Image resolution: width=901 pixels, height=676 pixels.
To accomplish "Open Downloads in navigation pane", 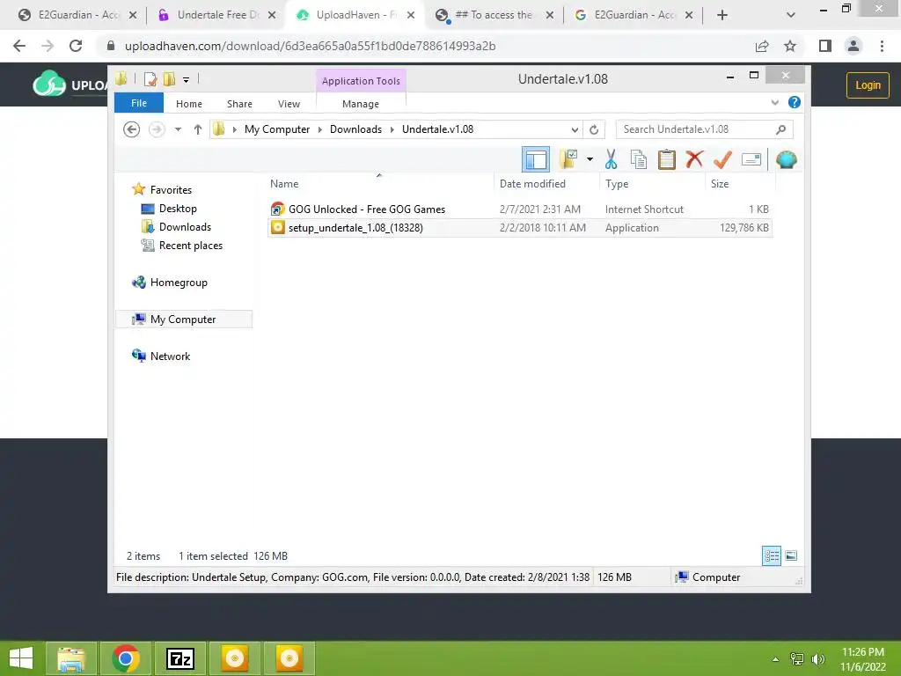I will pos(185,226).
